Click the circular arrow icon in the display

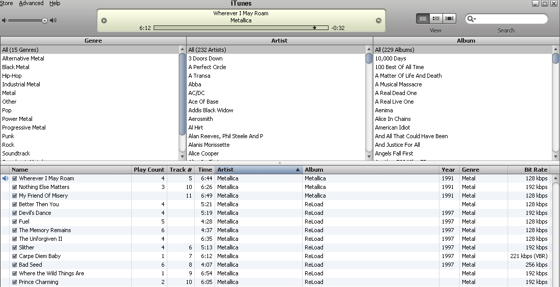point(378,20)
